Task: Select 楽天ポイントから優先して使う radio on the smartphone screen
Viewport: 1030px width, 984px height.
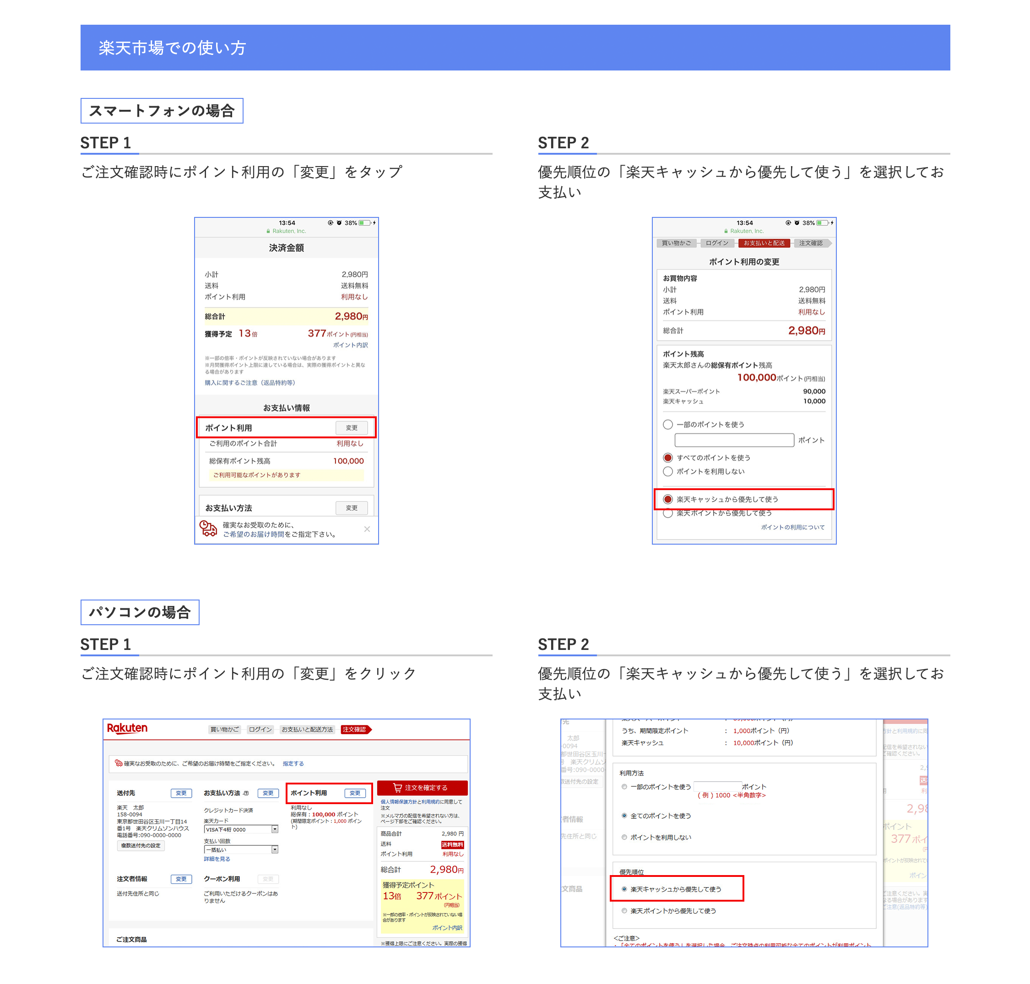Action: [x=668, y=513]
